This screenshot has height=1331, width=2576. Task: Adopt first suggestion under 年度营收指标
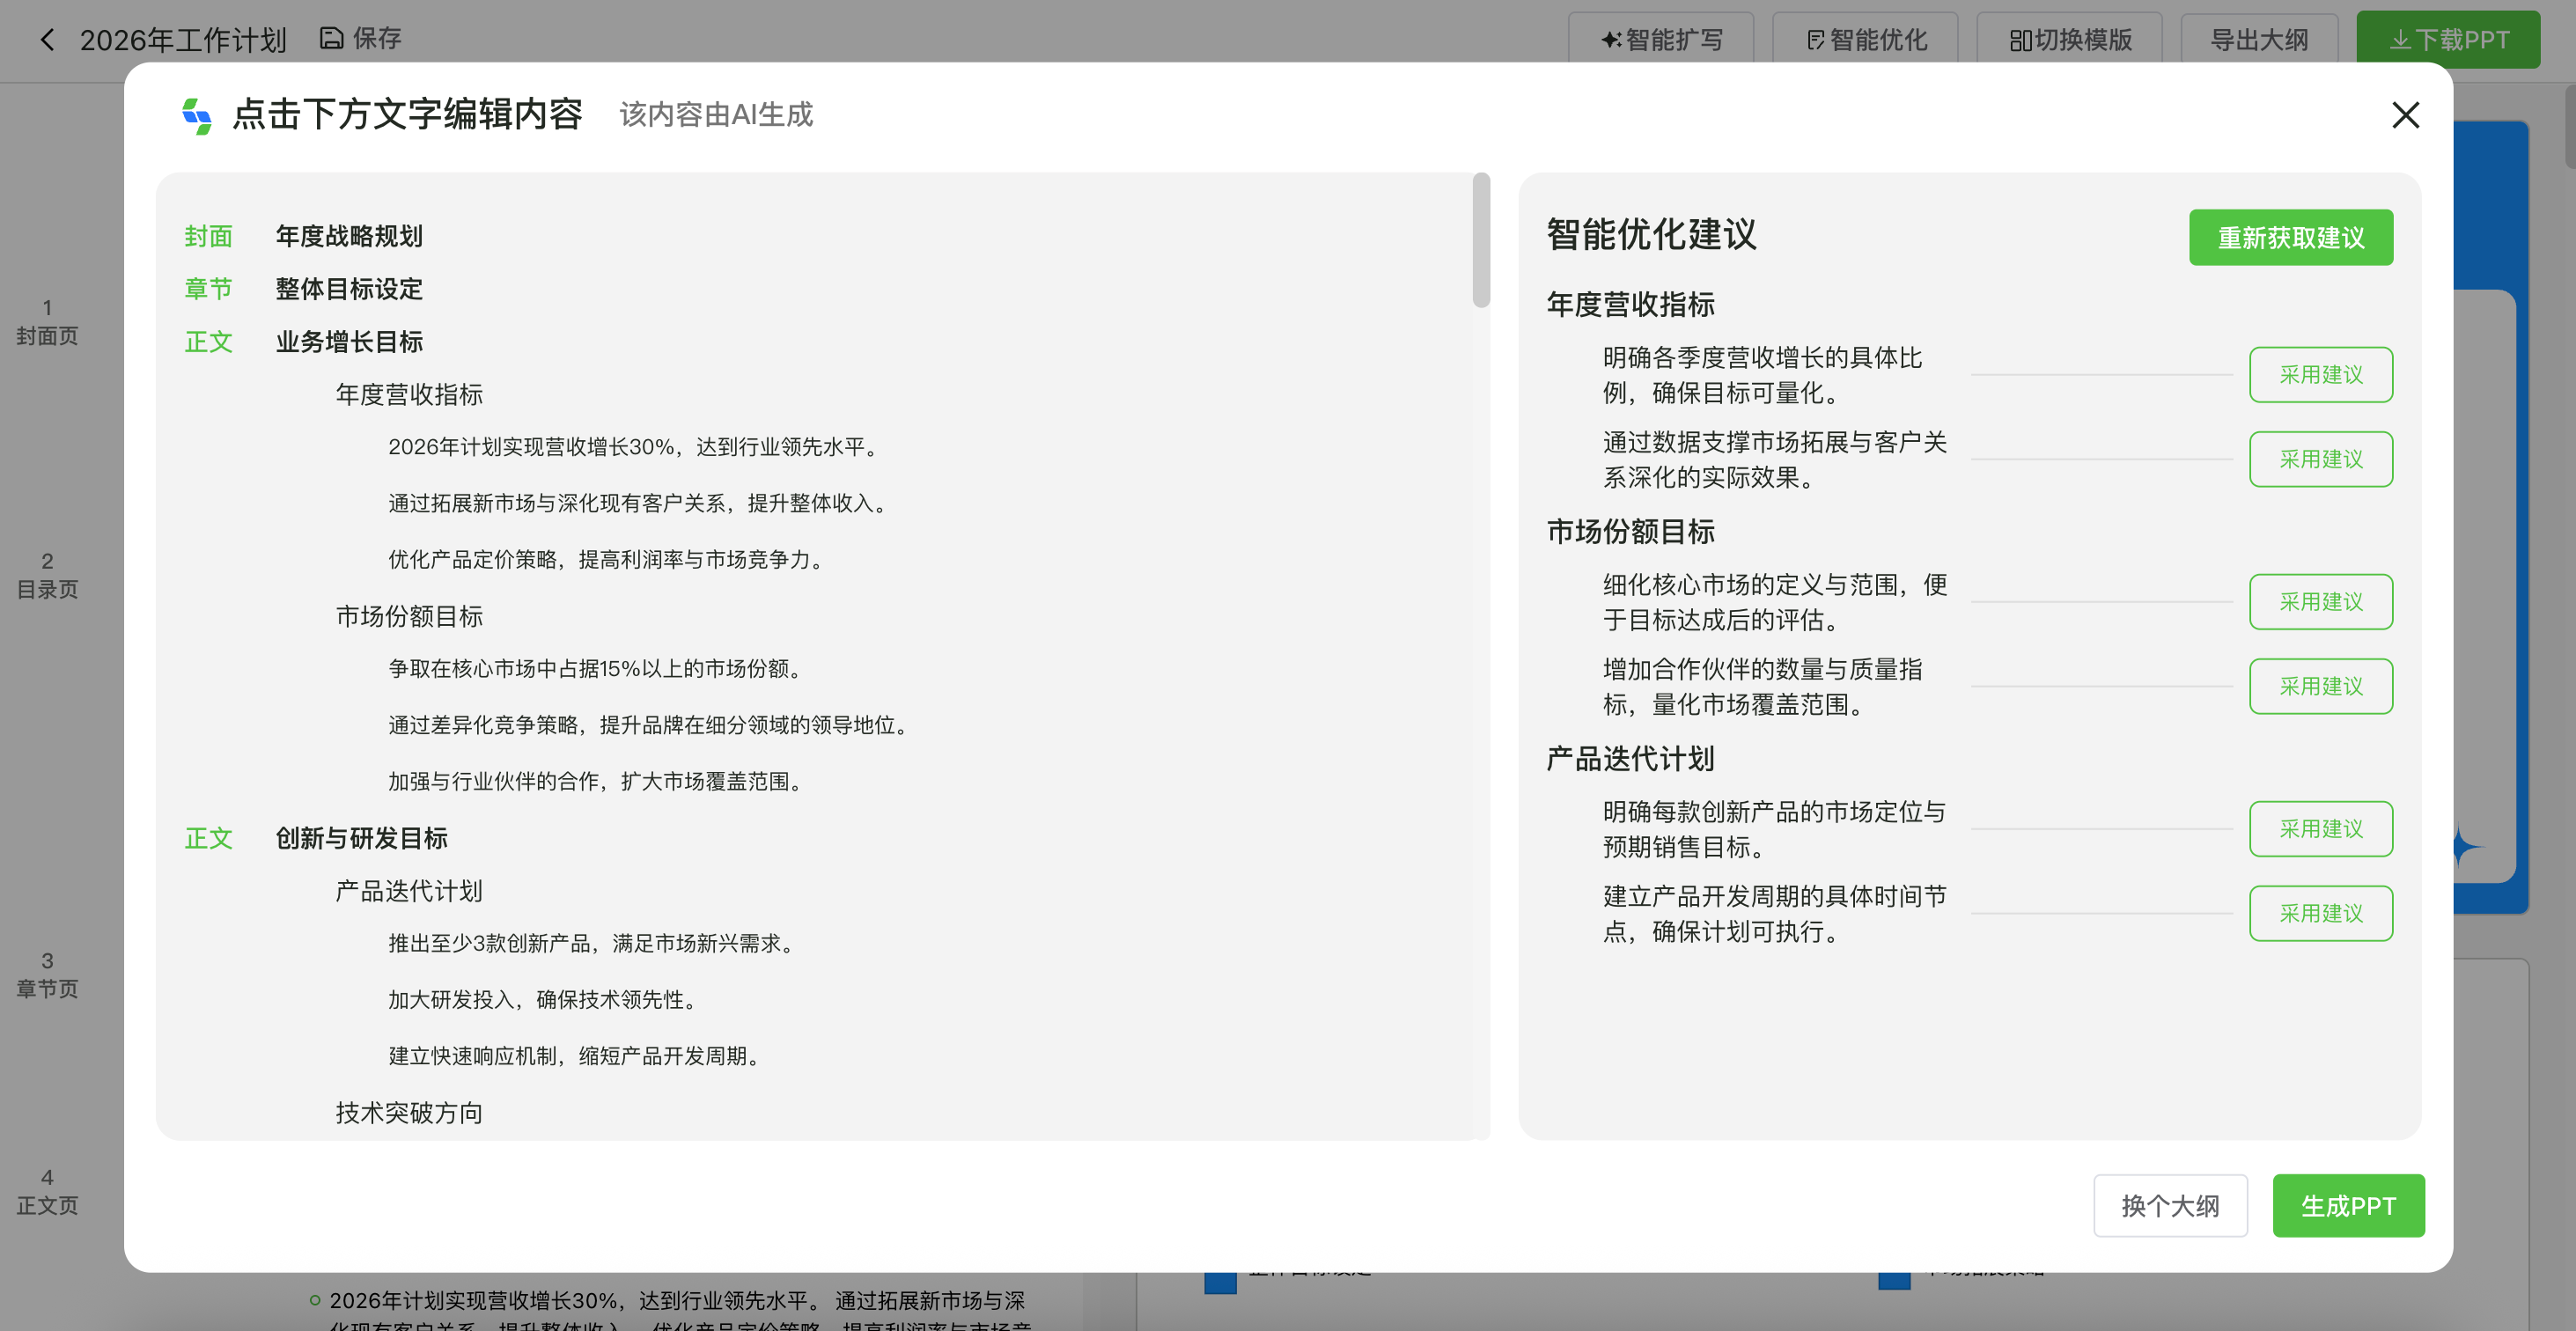[2321, 374]
